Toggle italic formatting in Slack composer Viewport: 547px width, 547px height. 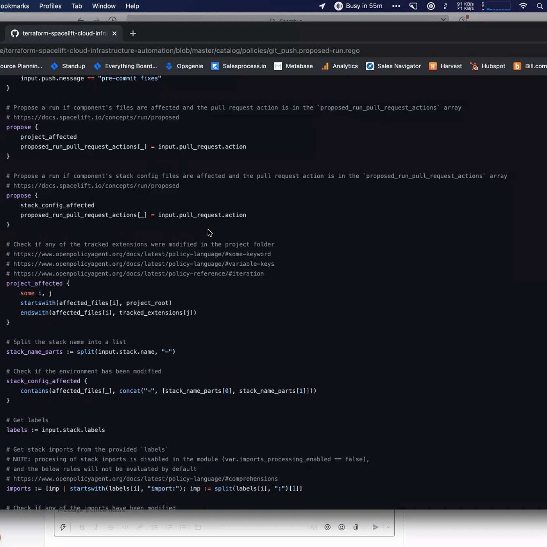(x=96, y=527)
